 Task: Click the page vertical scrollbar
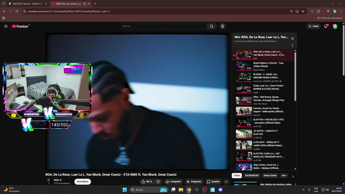[343, 51]
